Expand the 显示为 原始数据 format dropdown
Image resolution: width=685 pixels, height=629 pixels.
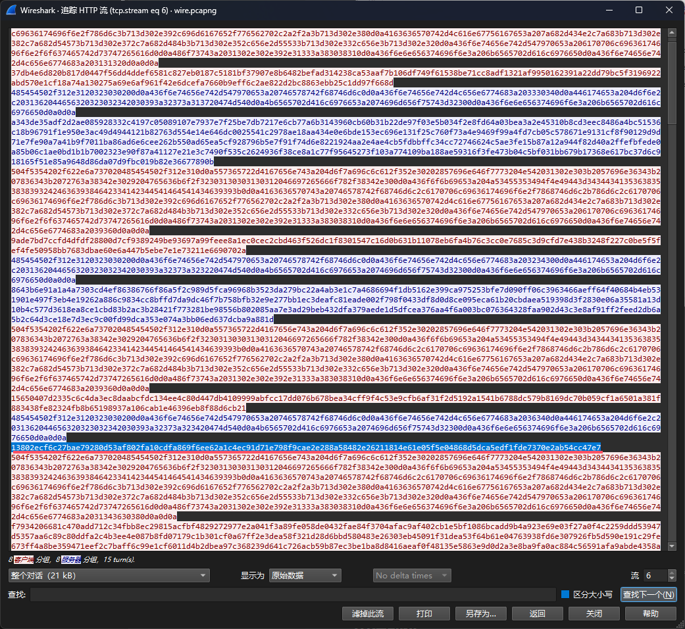tap(304, 575)
